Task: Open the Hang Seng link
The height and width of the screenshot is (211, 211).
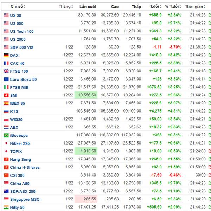Action: [x=20, y=159]
